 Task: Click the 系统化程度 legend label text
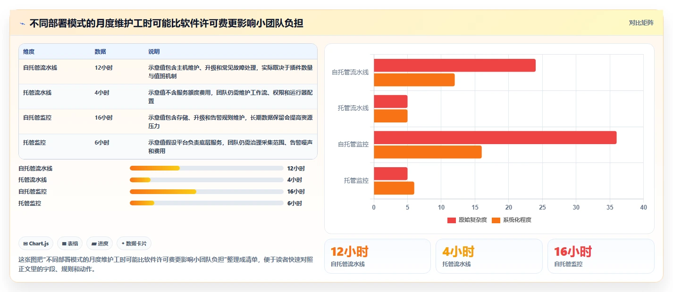[517, 220]
